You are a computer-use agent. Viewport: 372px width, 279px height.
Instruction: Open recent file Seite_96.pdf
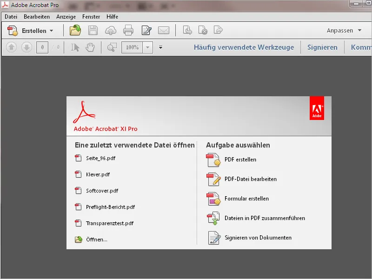click(x=100, y=158)
